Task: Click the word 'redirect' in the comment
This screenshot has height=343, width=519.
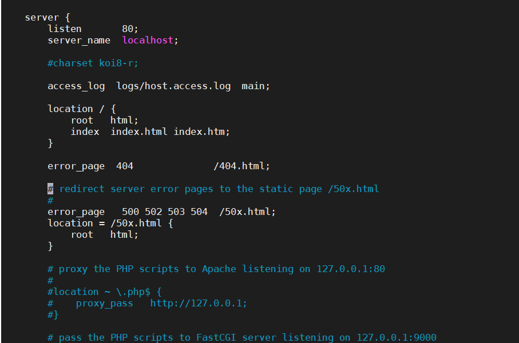Action: pos(82,189)
